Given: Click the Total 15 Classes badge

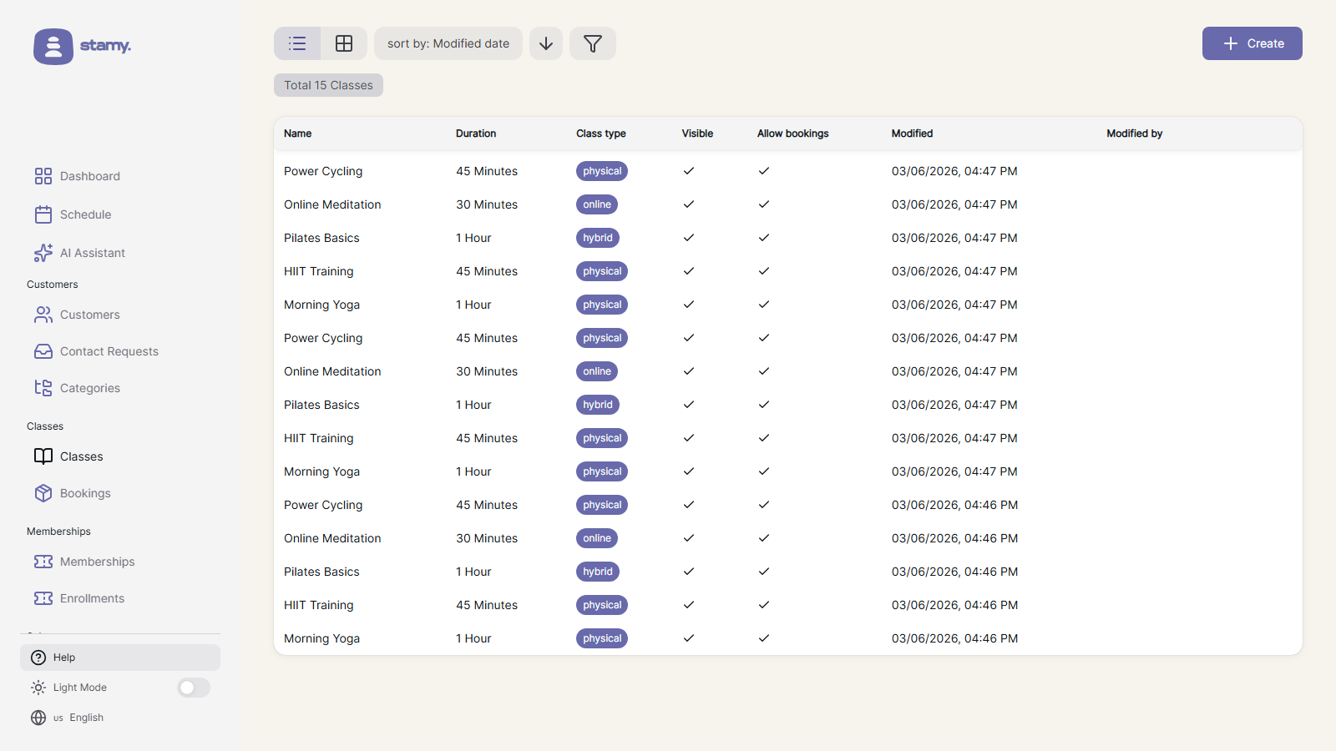Looking at the screenshot, I should 328,85.
